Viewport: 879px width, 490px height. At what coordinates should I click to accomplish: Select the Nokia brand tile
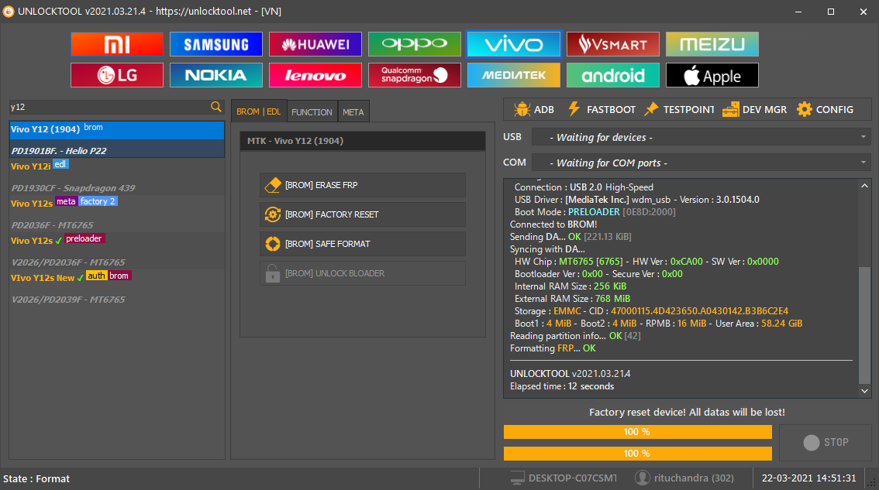(x=215, y=75)
